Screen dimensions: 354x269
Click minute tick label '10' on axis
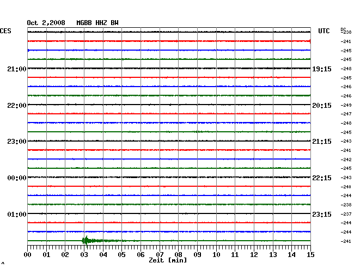coord(216,255)
